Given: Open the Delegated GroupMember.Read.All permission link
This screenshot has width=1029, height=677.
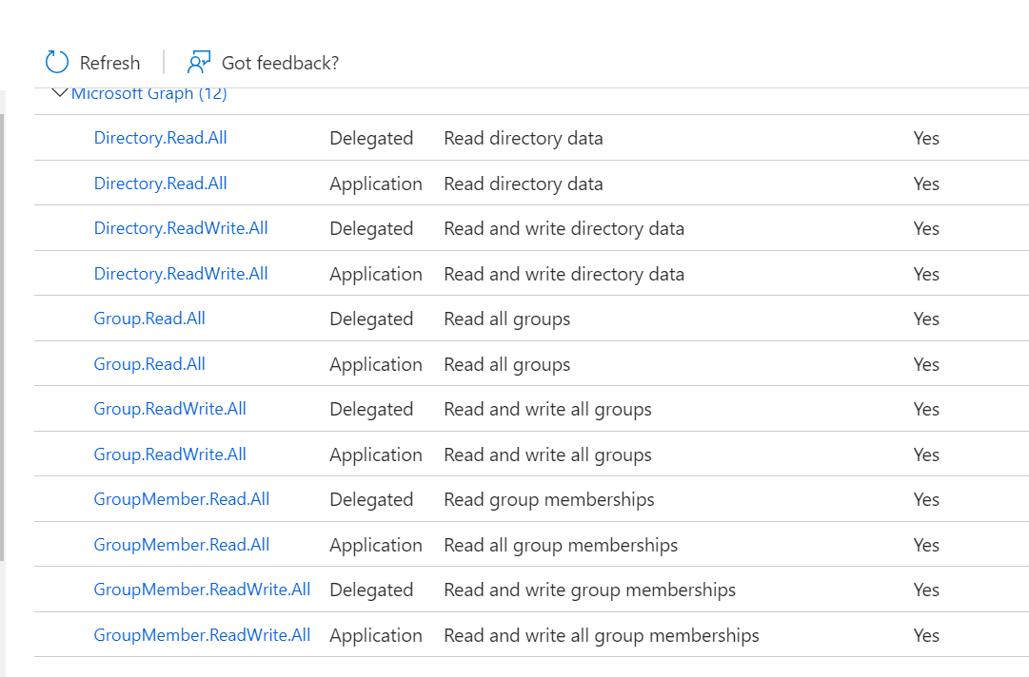Looking at the screenshot, I should pyautogui.click(x=181, y=499).
